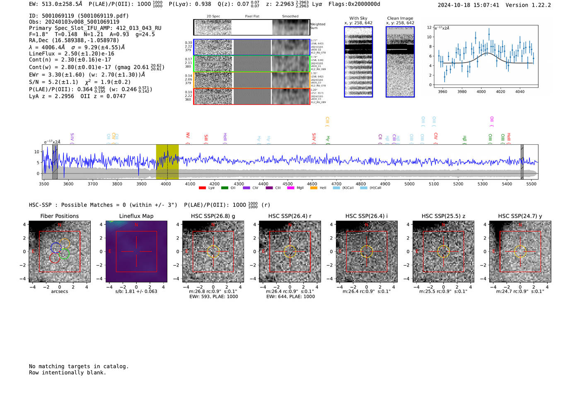Click the 'Flags:0x2000000d' header text

click(x=354, y=4)
